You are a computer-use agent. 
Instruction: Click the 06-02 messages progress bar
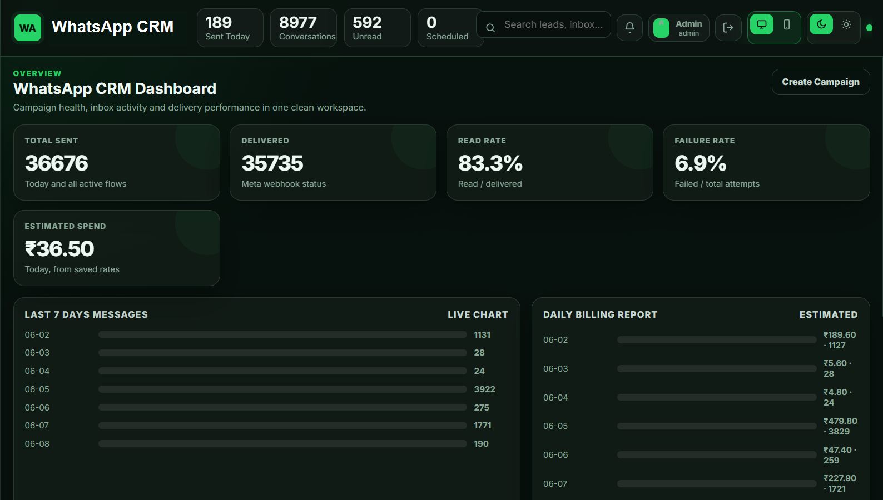pos(282,334)
